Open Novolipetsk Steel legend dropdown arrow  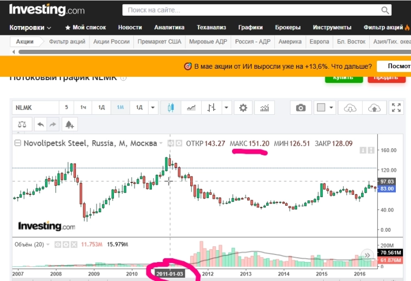click(x=160, y=143)
